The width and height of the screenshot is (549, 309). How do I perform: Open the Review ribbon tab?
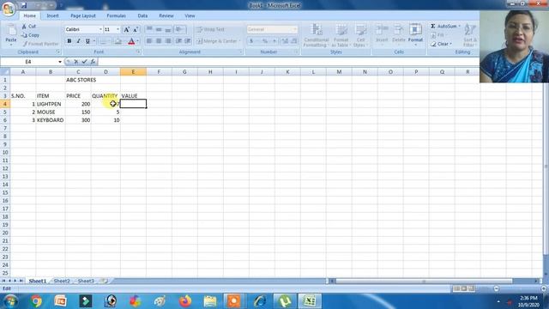[x=166, y=15]
